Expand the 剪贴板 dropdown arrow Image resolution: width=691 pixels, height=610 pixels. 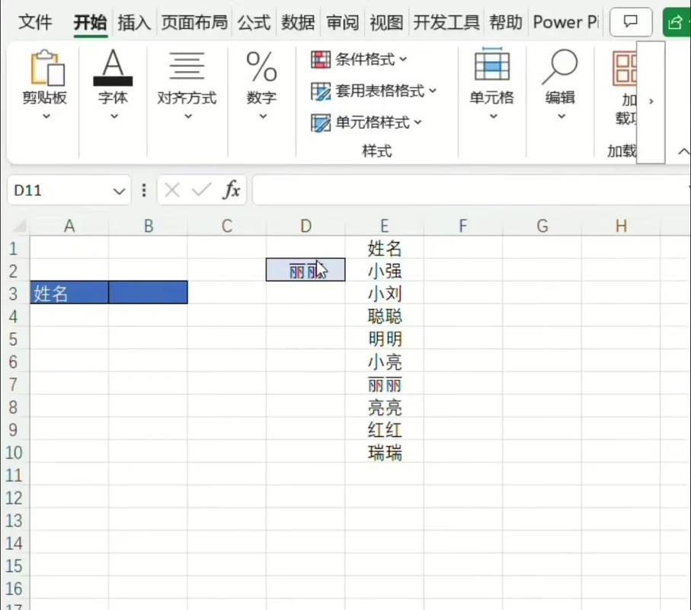(x=46, y=116)
